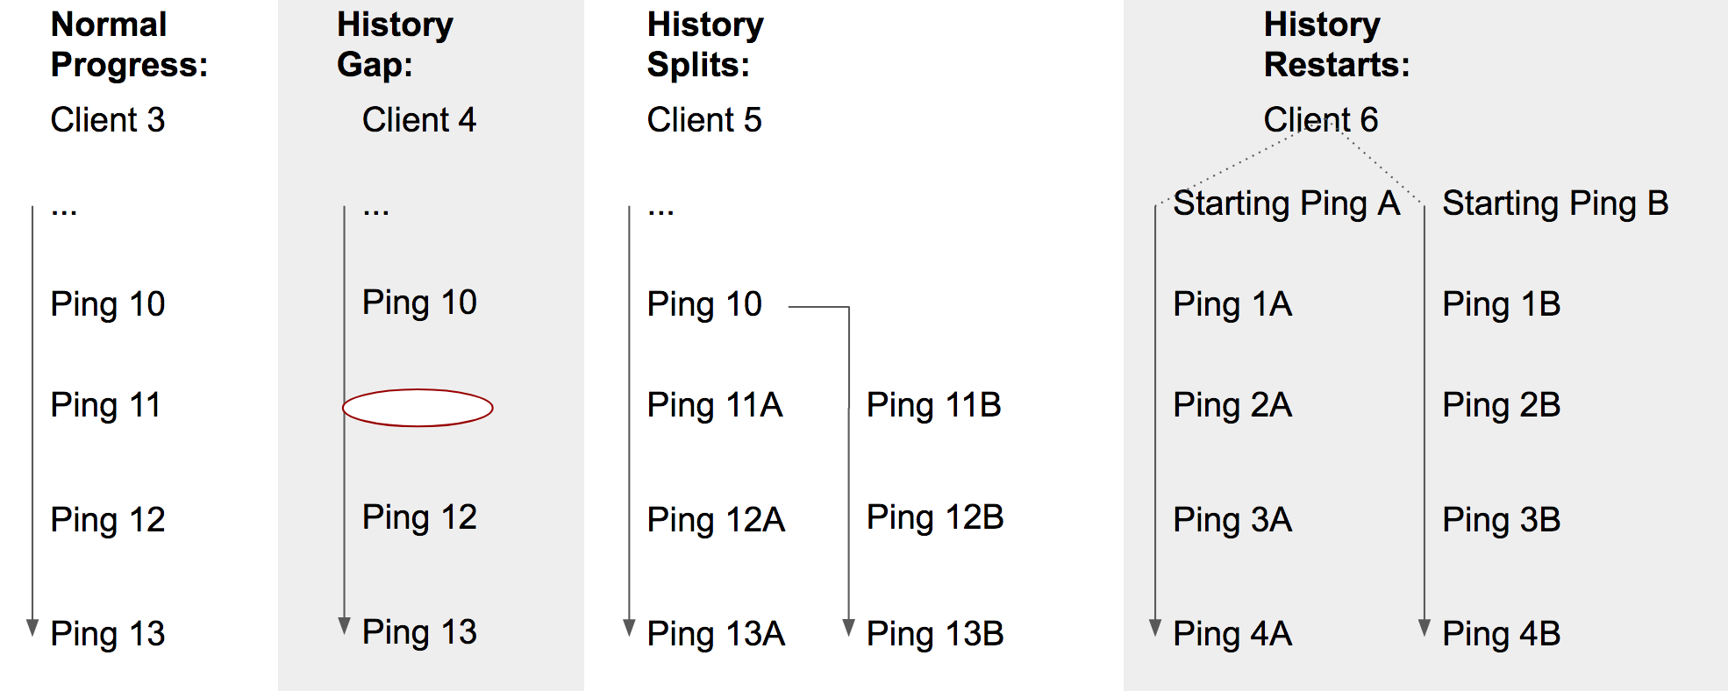
Task: Click the "Starting Ping A" label
Action: tap(1286, 203)
